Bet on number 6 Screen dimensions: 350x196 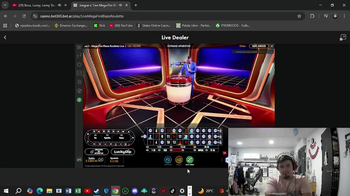click(156, 131)
